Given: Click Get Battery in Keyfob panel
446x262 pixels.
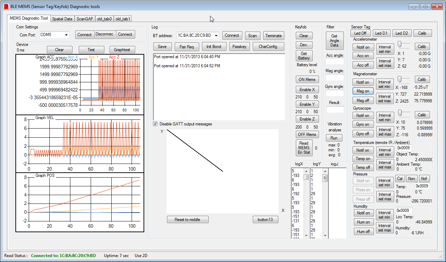Looking at the screenshot, I should tap(304, 56).
